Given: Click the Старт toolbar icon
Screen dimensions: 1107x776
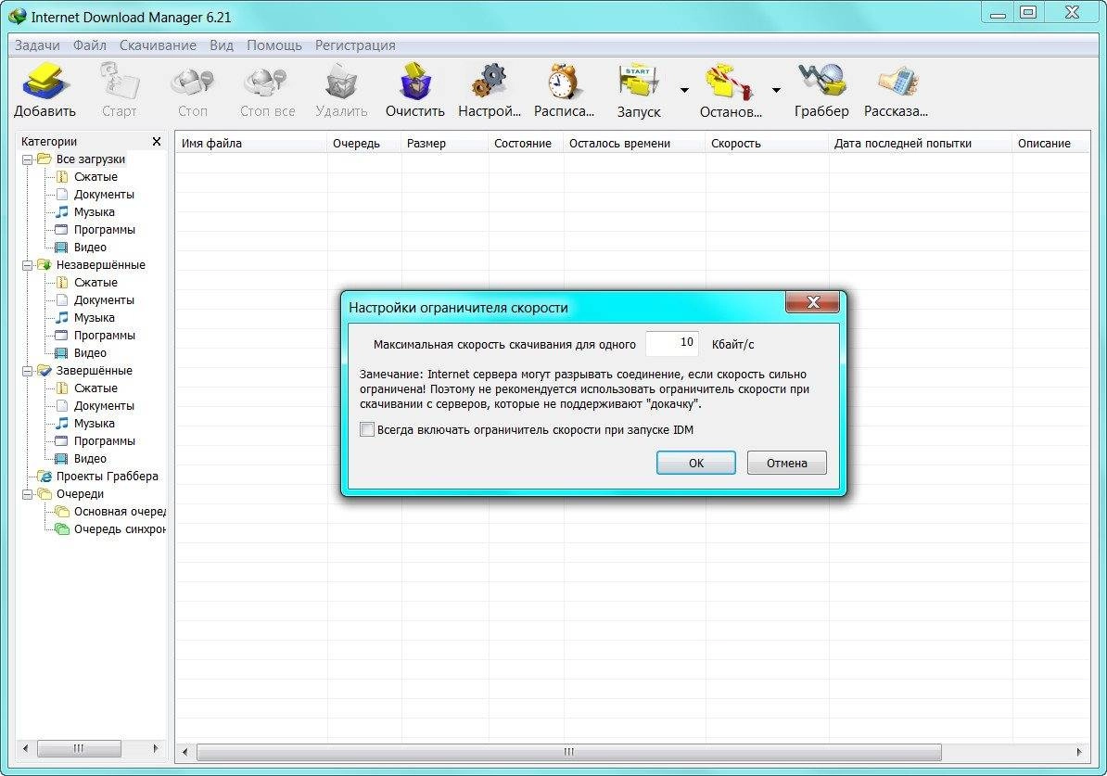Looking at the screenshot, I should 120,81.
